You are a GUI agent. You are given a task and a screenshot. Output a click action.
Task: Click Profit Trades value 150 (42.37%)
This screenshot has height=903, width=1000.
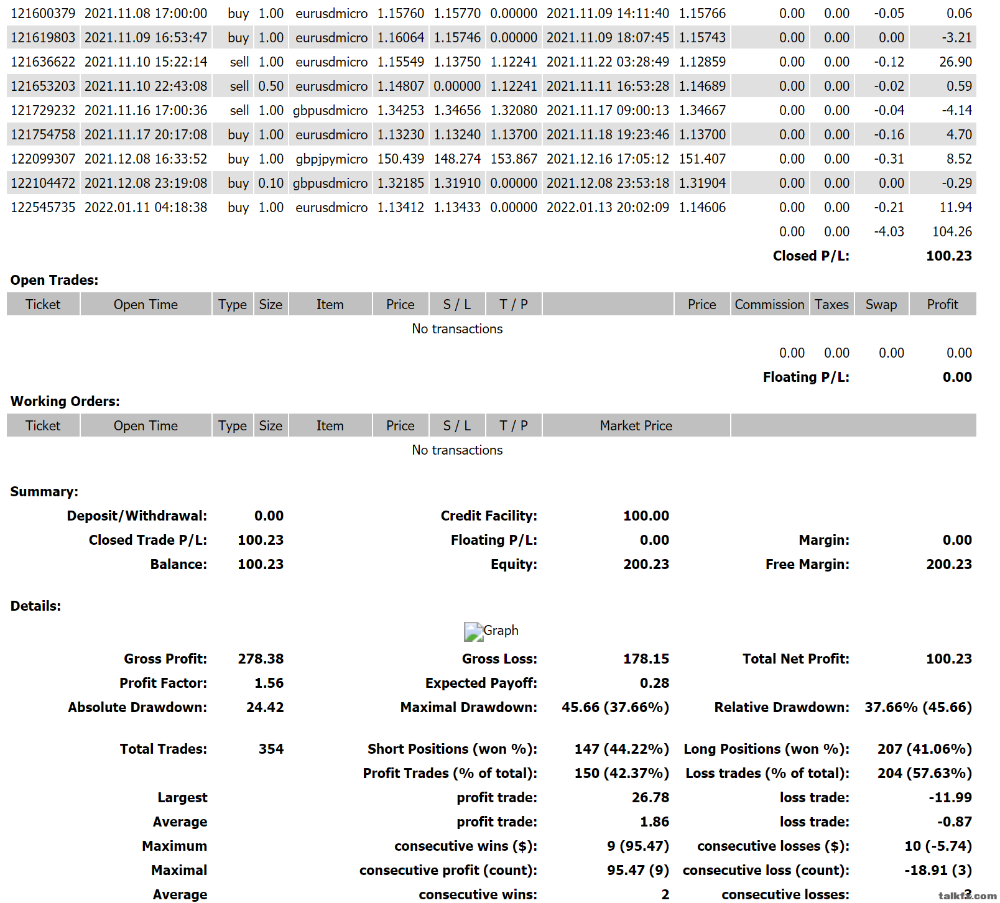[622, 773]
